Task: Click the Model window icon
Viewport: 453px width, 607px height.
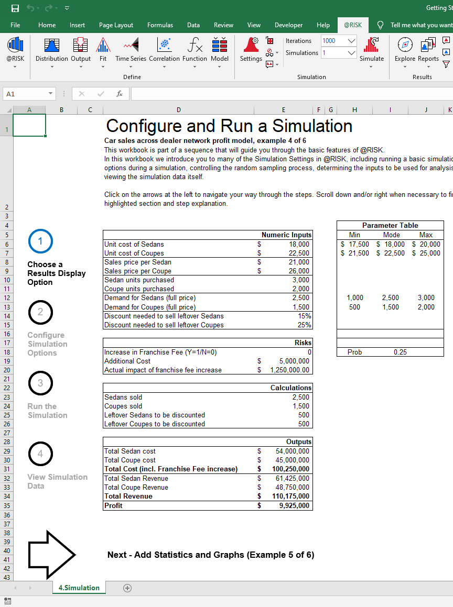Action: (220, 50)
